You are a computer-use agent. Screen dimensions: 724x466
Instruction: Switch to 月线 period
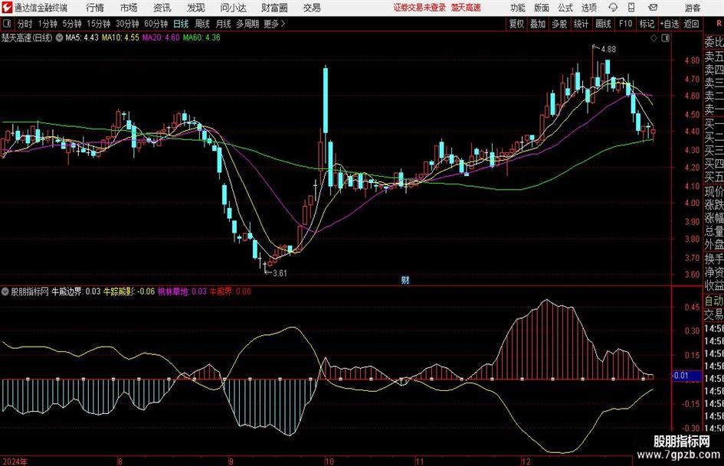(x=224, y=24)
